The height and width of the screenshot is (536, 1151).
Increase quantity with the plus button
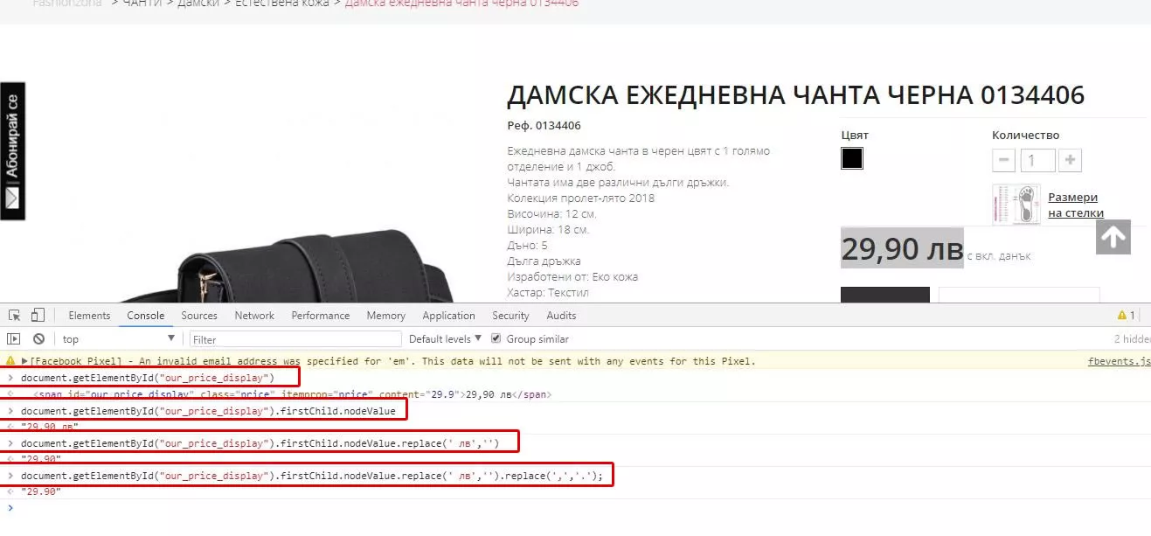1071,161
